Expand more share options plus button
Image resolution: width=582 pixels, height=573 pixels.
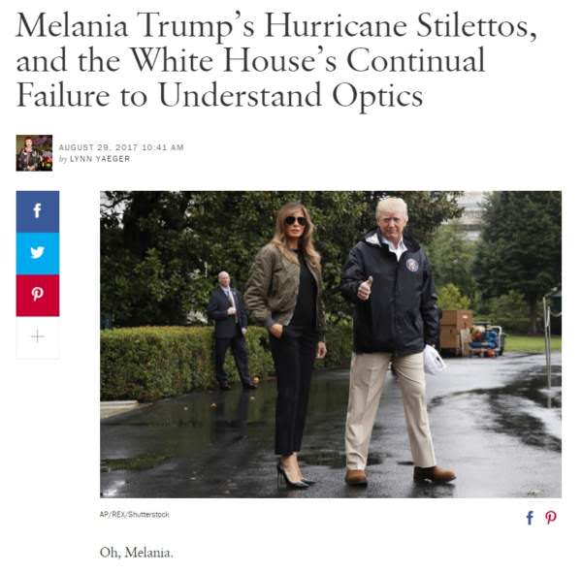click(x=37, y=336)
